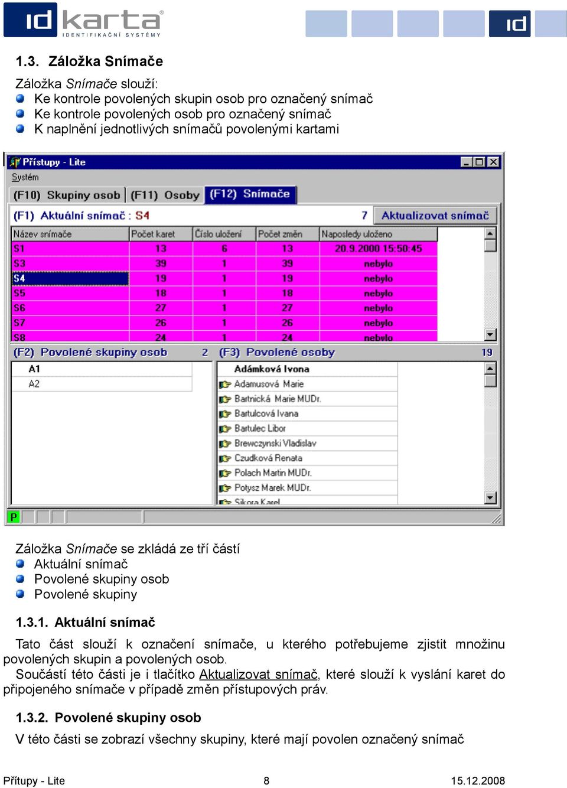Click the icon beside Brewczynski Vladislav
The image size is (567, 788).
[x=225, y=444]
